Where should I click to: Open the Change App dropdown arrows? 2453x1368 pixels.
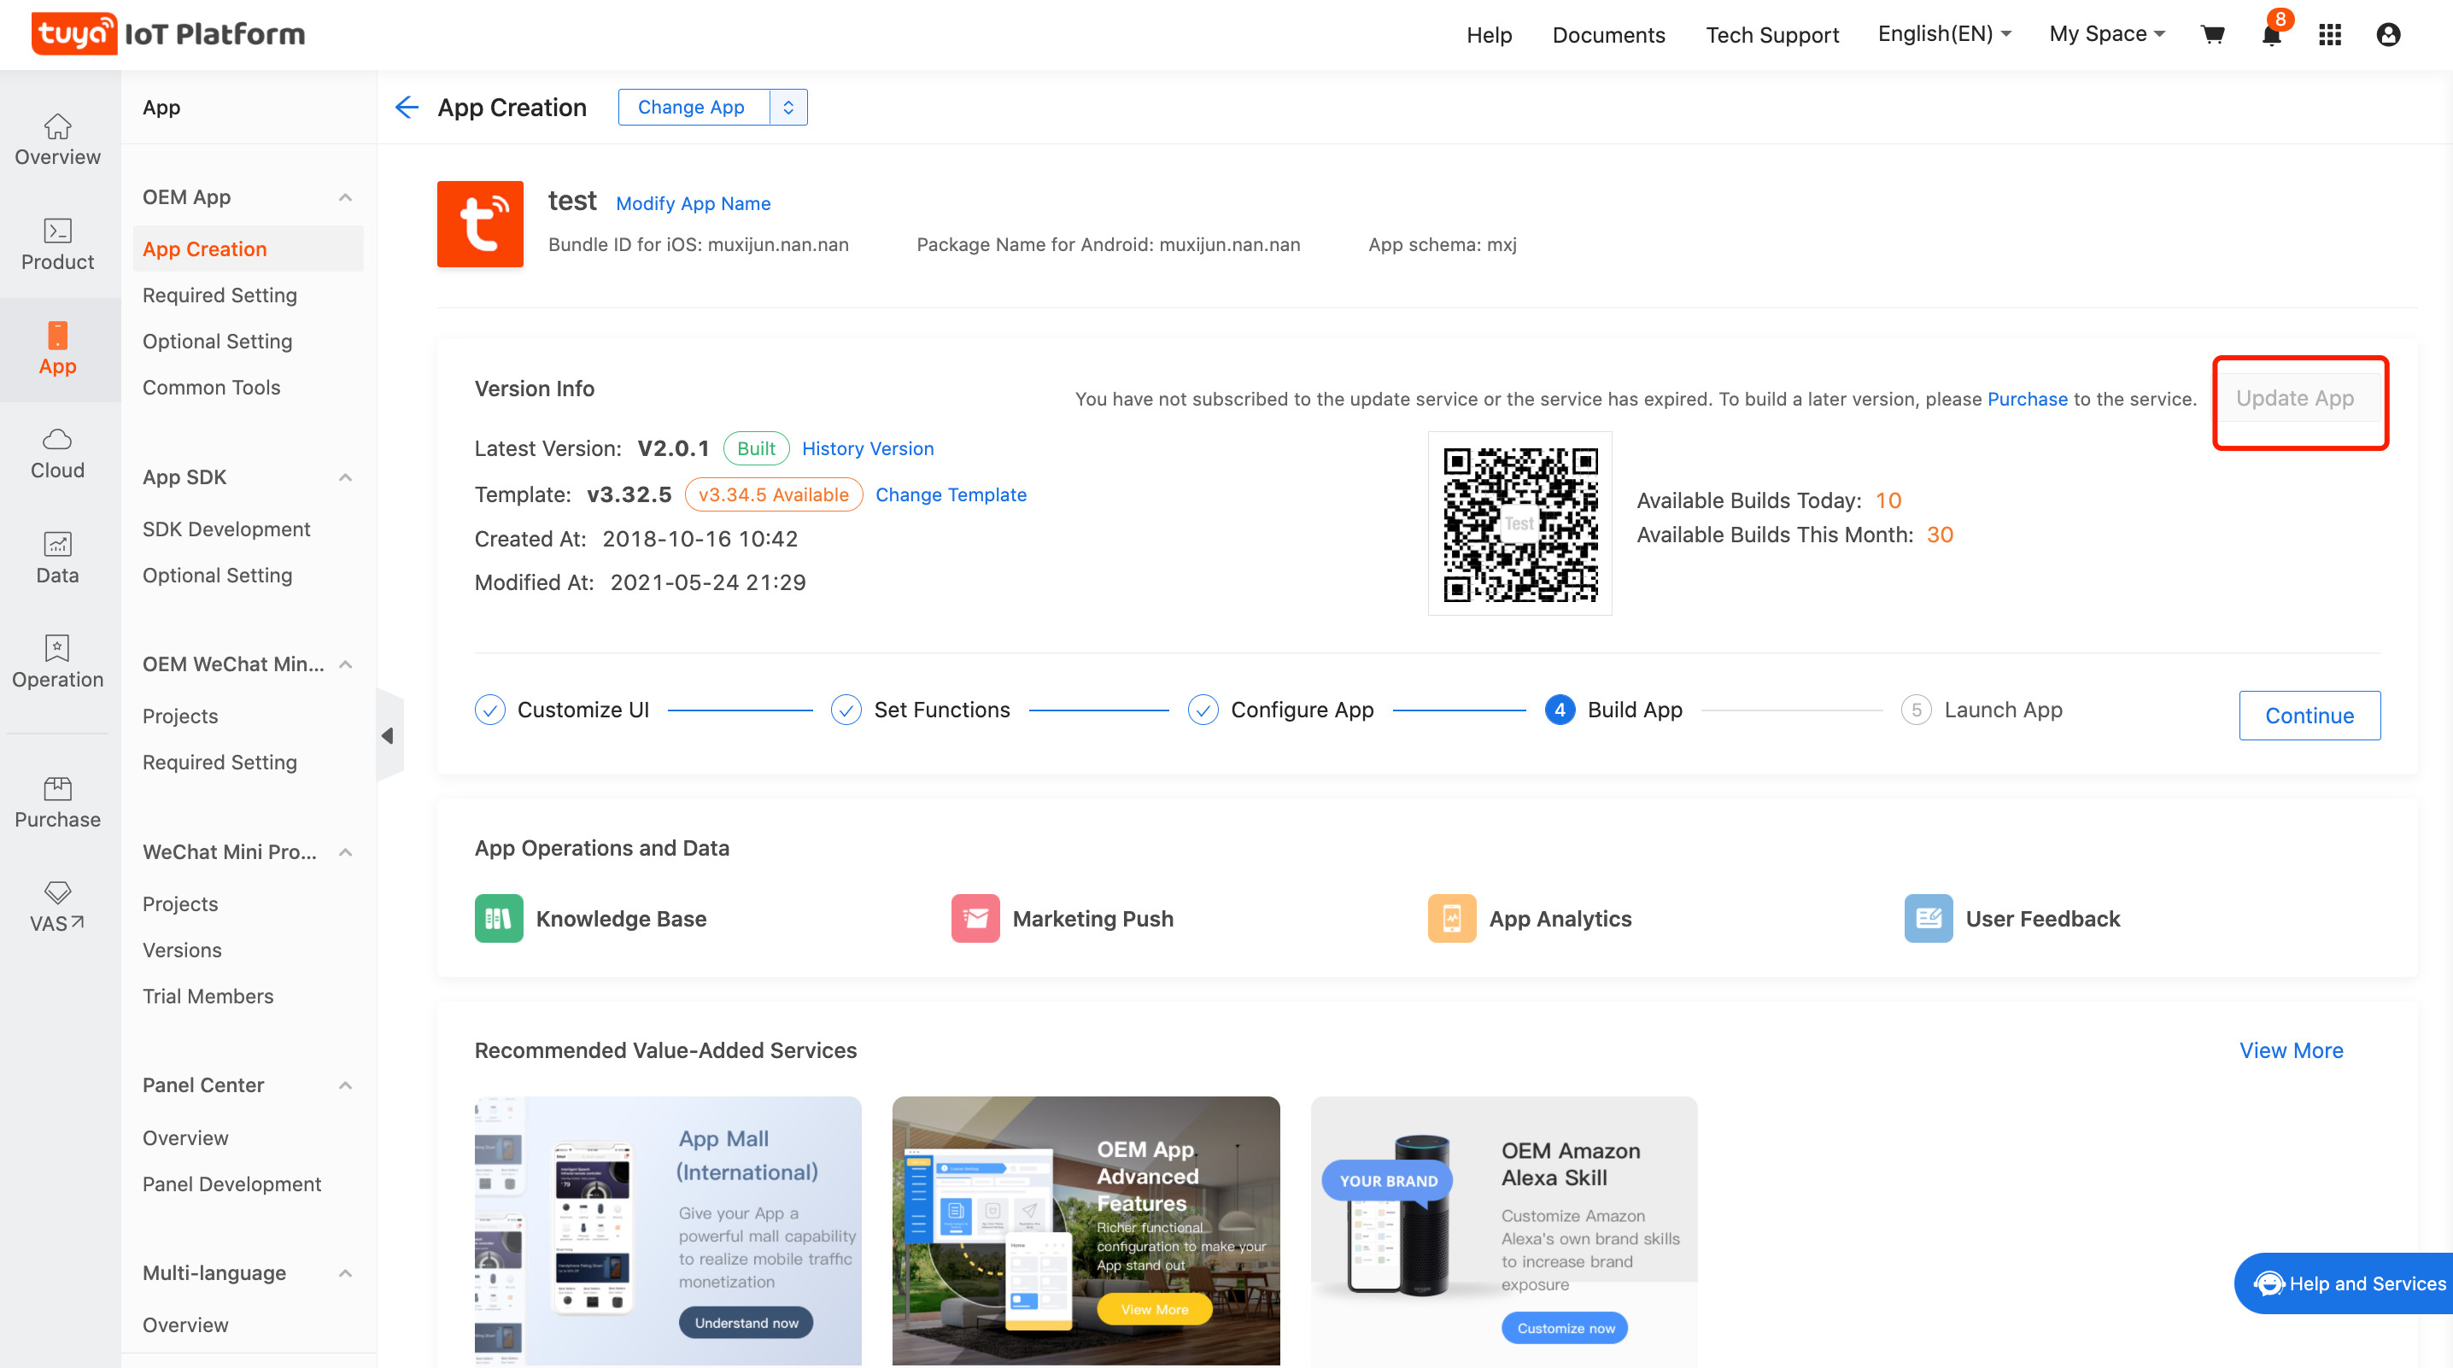(x=788, y=108)
